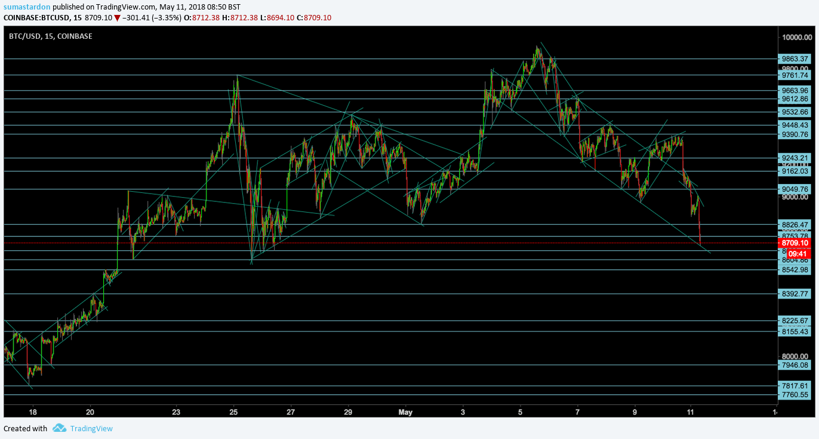Select the 8826.47 price level label

(x=795, y=225)
